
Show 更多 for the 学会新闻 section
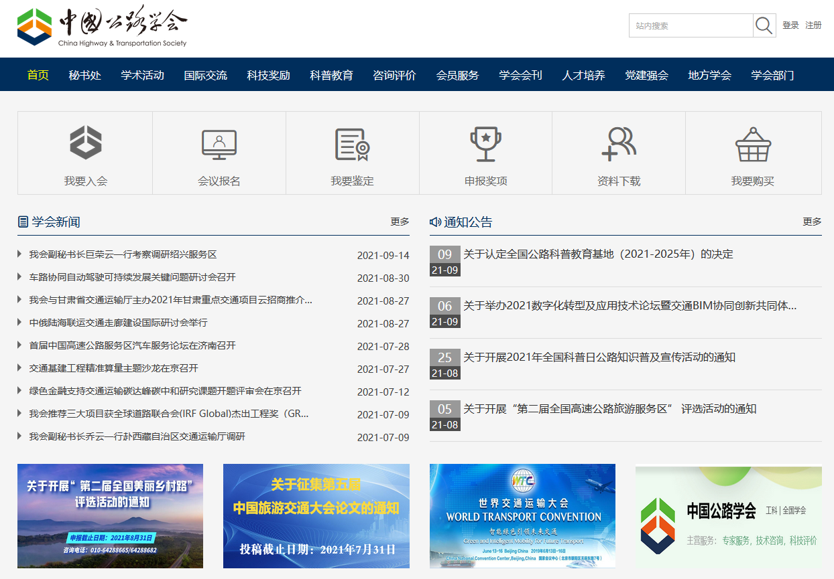pos(400,222)
